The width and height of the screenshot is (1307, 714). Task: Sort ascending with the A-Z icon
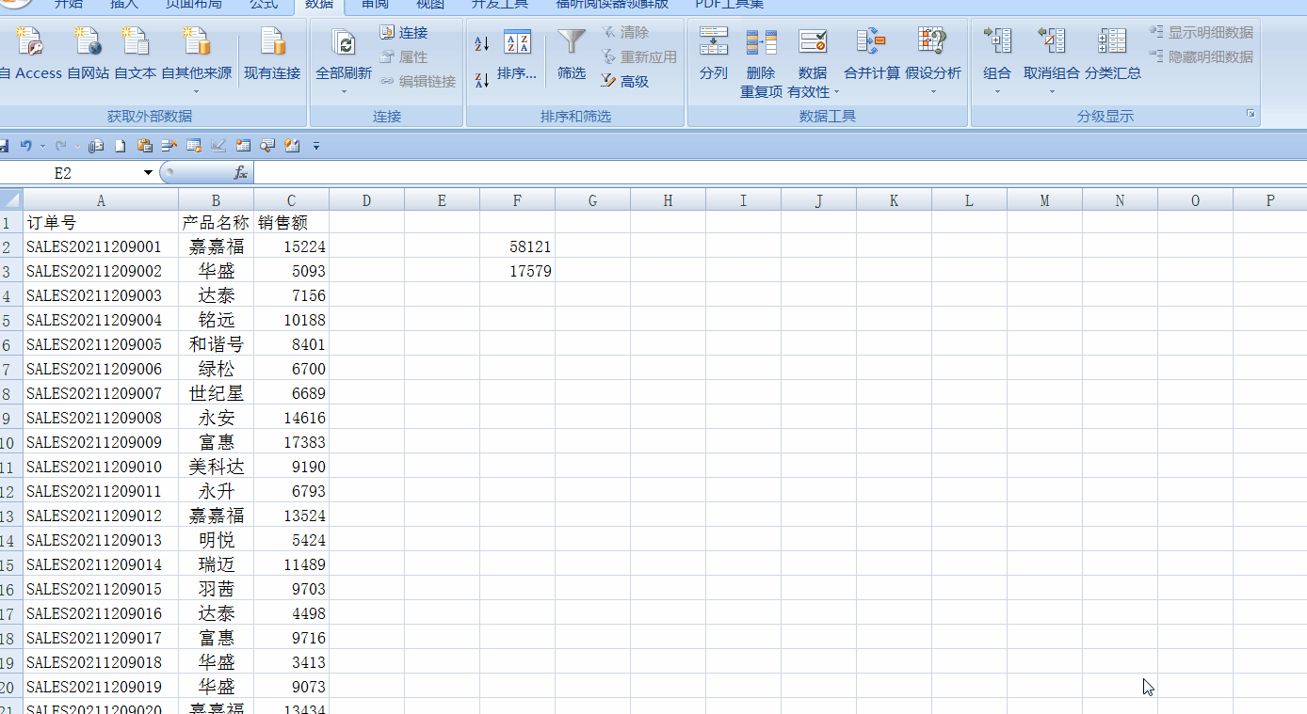click(x=481, y=43)
